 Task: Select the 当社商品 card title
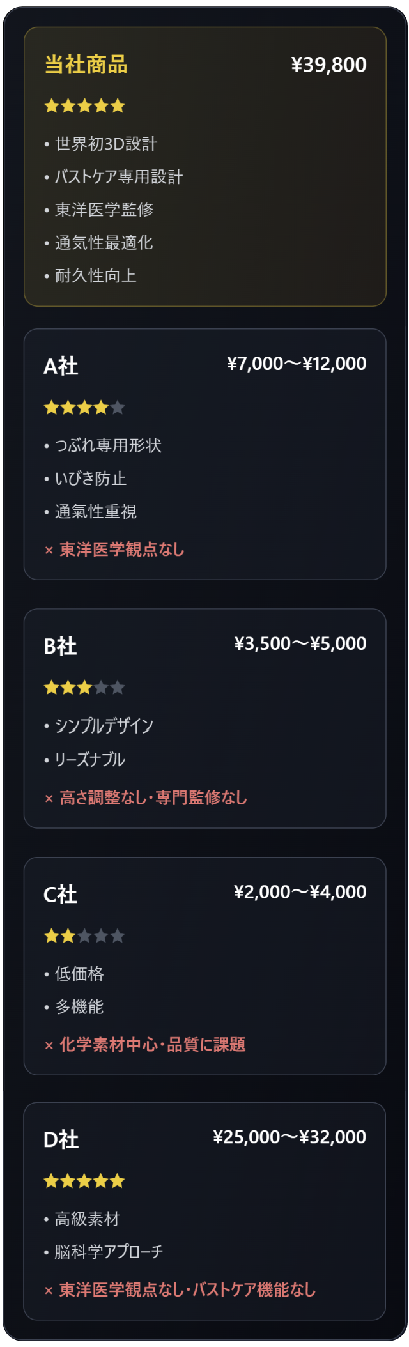[x=86, y=65]
